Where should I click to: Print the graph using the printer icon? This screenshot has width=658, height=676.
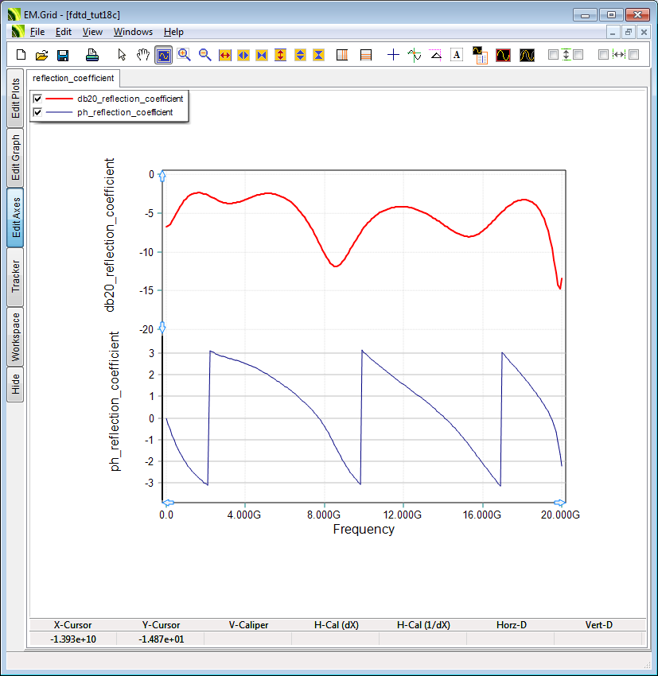click(91, 55)
